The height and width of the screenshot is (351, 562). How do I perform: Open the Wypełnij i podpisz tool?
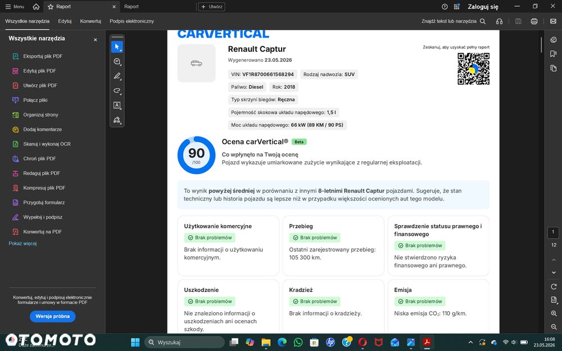pyautogui.click(x=37, y=217)
